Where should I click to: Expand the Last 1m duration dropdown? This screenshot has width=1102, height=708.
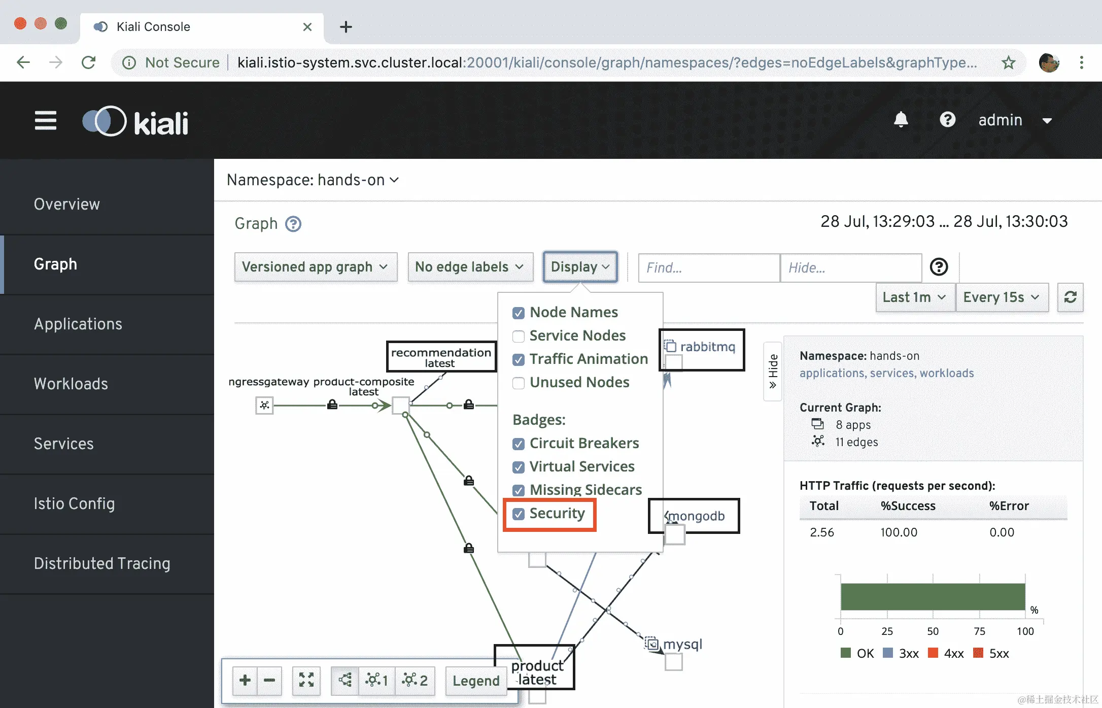(x=914, y=297)
